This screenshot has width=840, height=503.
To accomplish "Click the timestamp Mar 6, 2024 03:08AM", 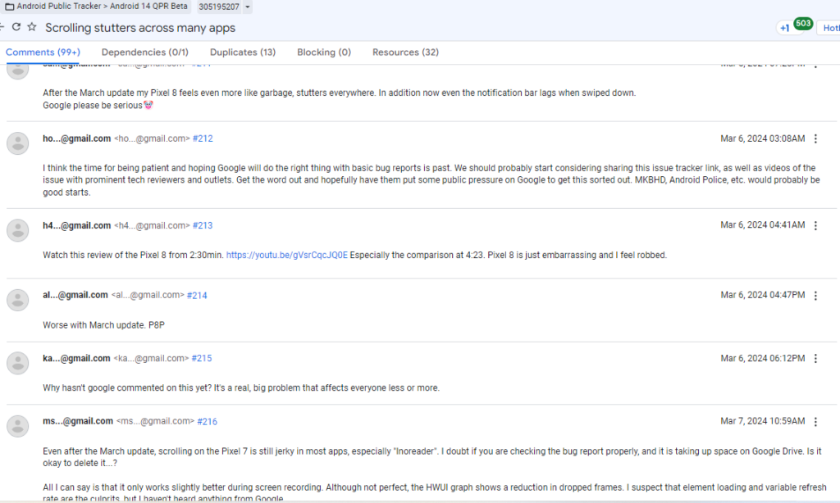I will [x=762, y=138].
